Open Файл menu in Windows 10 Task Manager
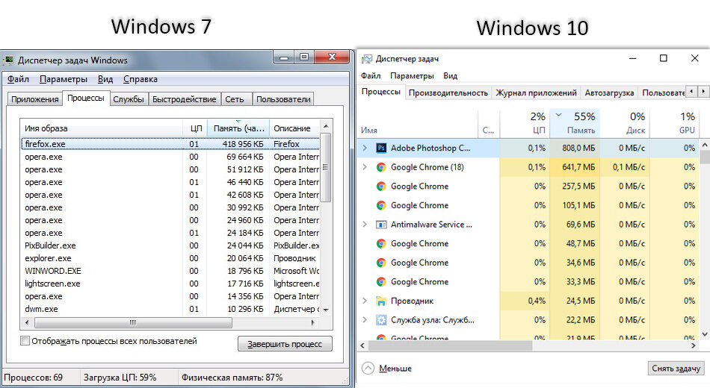This screenshot has width=710, height=388. pos(371,75)
